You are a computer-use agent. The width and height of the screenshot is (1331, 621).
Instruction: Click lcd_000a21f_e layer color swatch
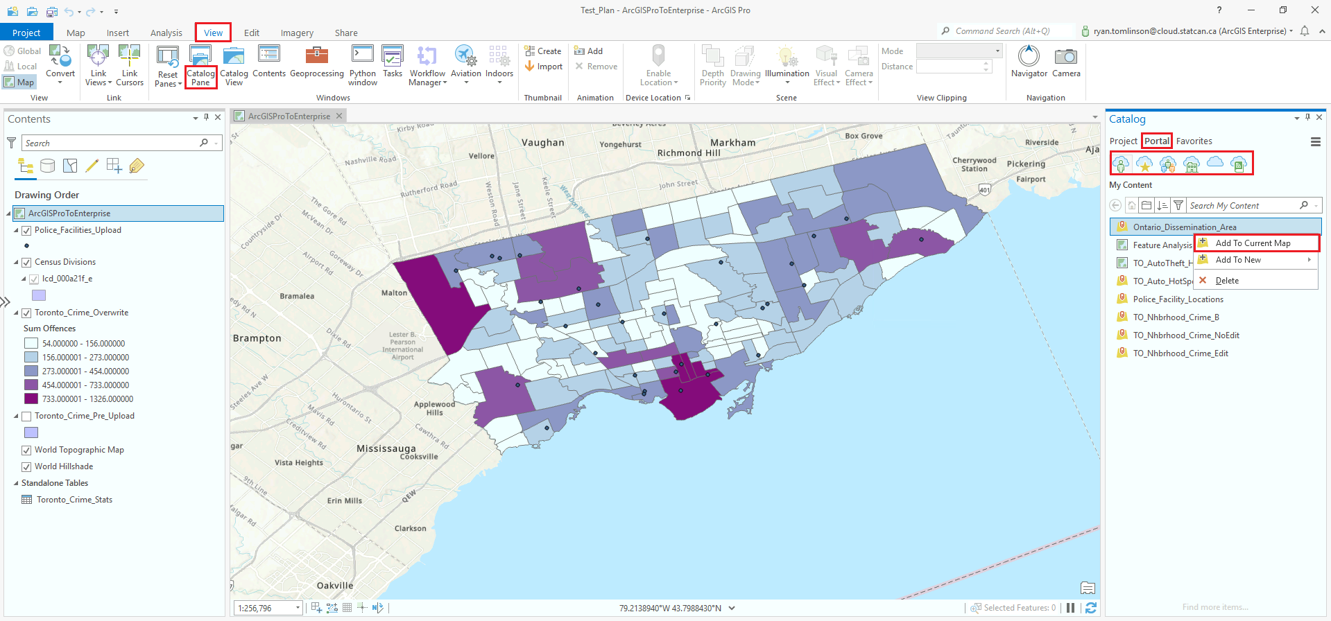point(39,295)
